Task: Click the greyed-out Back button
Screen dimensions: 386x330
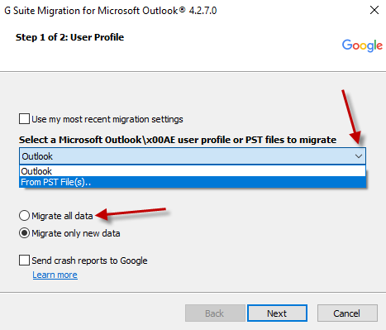Action: 215,313
